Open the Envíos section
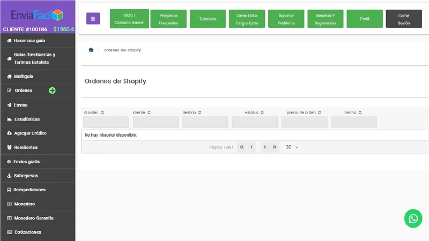Screen dimensions: 429x241 click(38, 105)
